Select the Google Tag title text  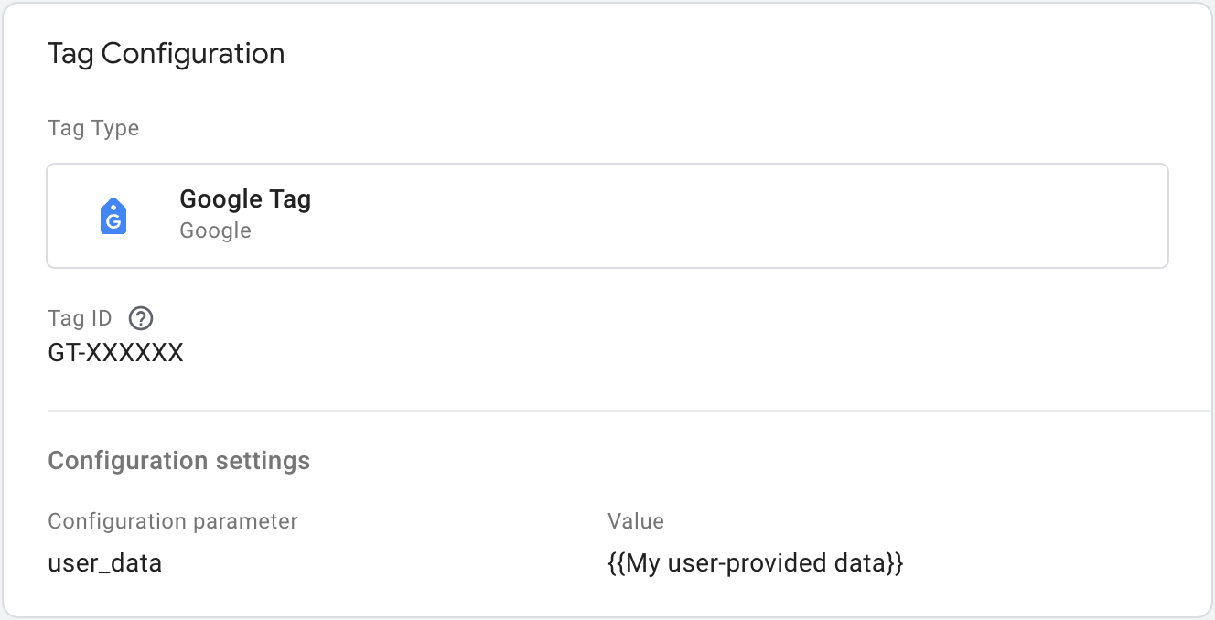click(245, 198)
